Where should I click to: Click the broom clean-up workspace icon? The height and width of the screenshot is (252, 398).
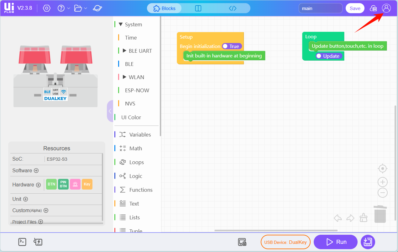[x=363, y=218]
